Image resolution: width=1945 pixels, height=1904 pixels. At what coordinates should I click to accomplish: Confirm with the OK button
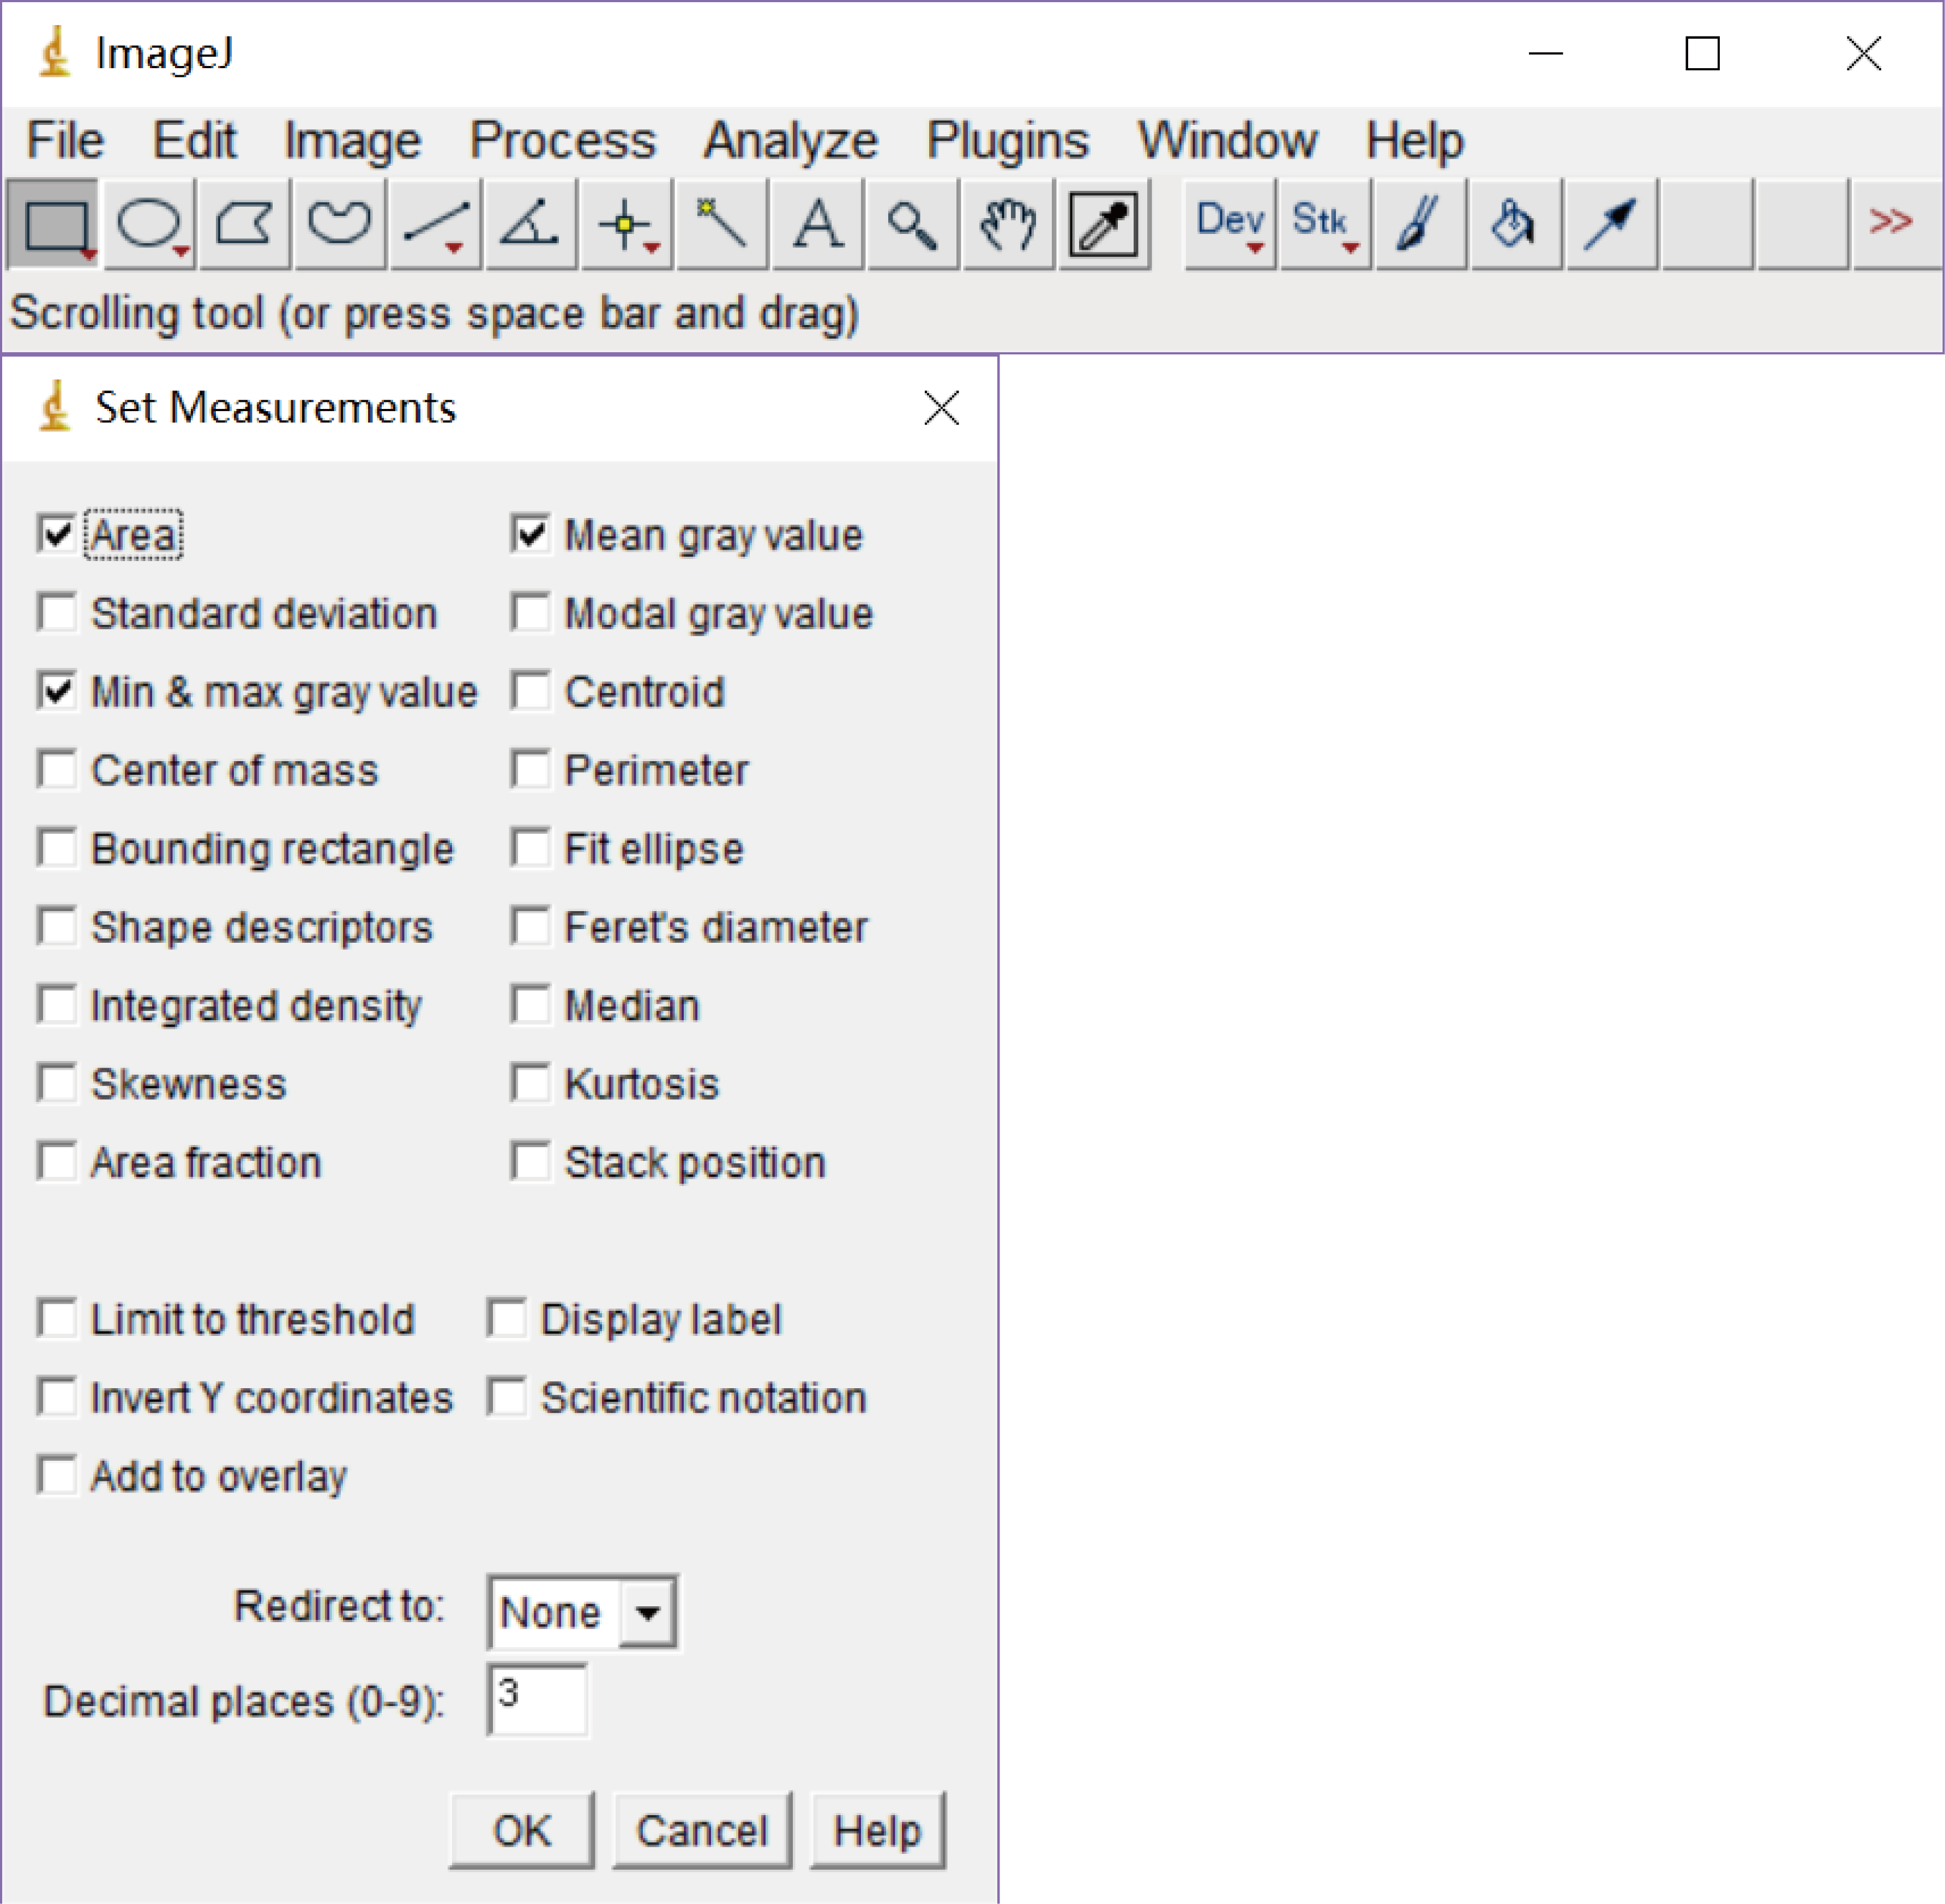coord(522,1830)
